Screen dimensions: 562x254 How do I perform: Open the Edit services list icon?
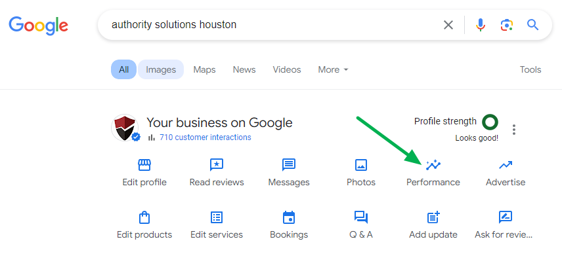(217, 217)
